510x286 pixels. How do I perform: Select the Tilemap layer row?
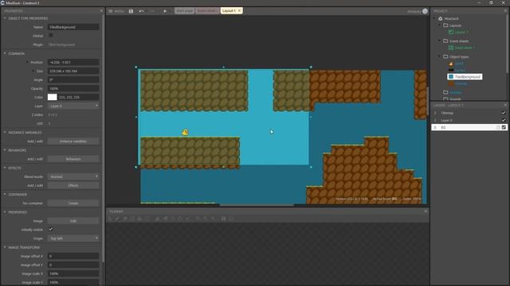pyautogui.click(x=469, y=113)
